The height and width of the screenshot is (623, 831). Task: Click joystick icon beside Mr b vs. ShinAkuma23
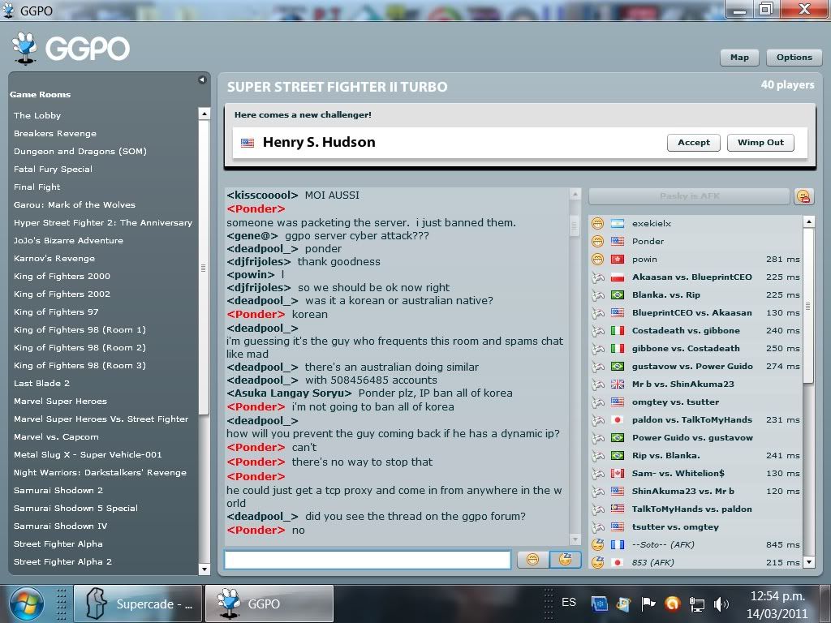click(x=598, y=384)
